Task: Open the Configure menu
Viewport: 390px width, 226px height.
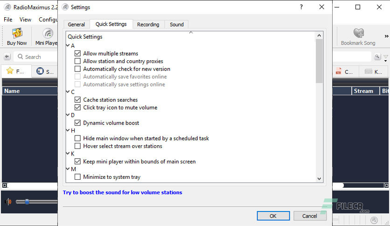Action: pos(48,20)
